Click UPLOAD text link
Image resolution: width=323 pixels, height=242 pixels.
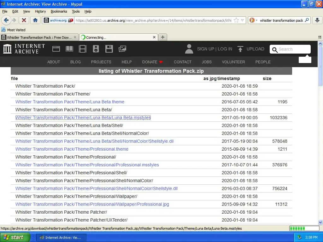pos(255,49)
